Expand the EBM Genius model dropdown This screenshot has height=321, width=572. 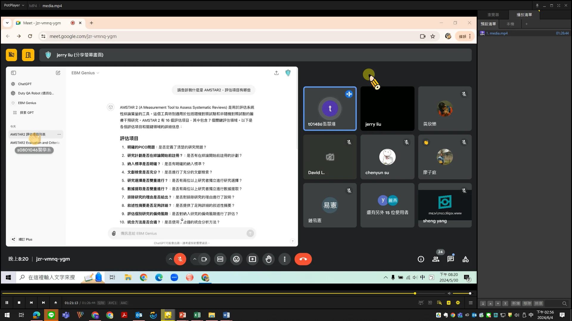tap(85, 73)
